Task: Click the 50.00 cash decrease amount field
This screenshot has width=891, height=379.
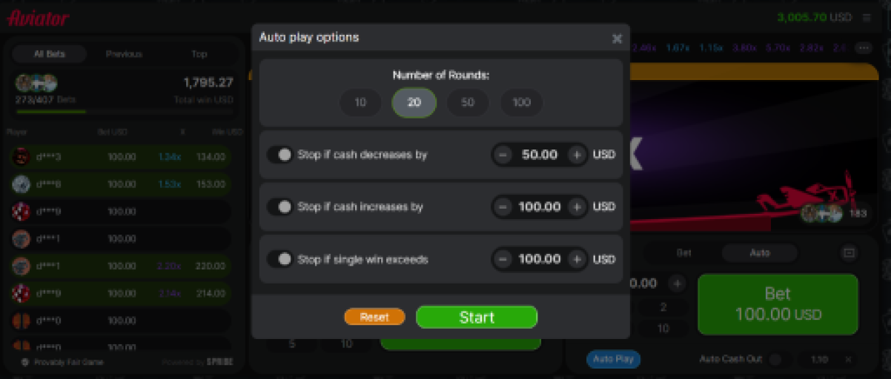Action: (540, 155)
